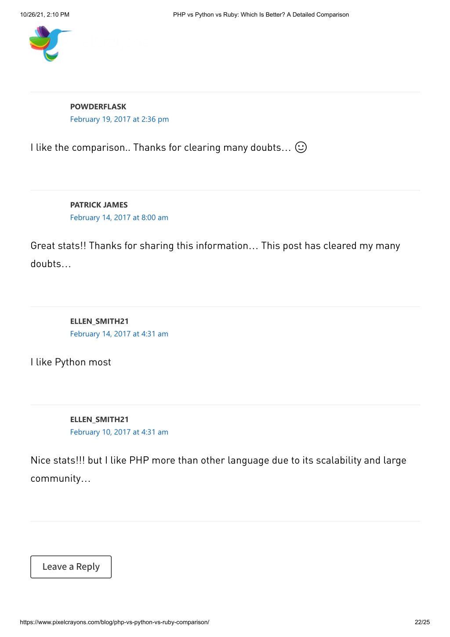Image resolution: width=450 pixels, height=637 pixels.
Task: Click the 10/26/21, 2:10 PM print timestamp
Action: click(45, 15)
